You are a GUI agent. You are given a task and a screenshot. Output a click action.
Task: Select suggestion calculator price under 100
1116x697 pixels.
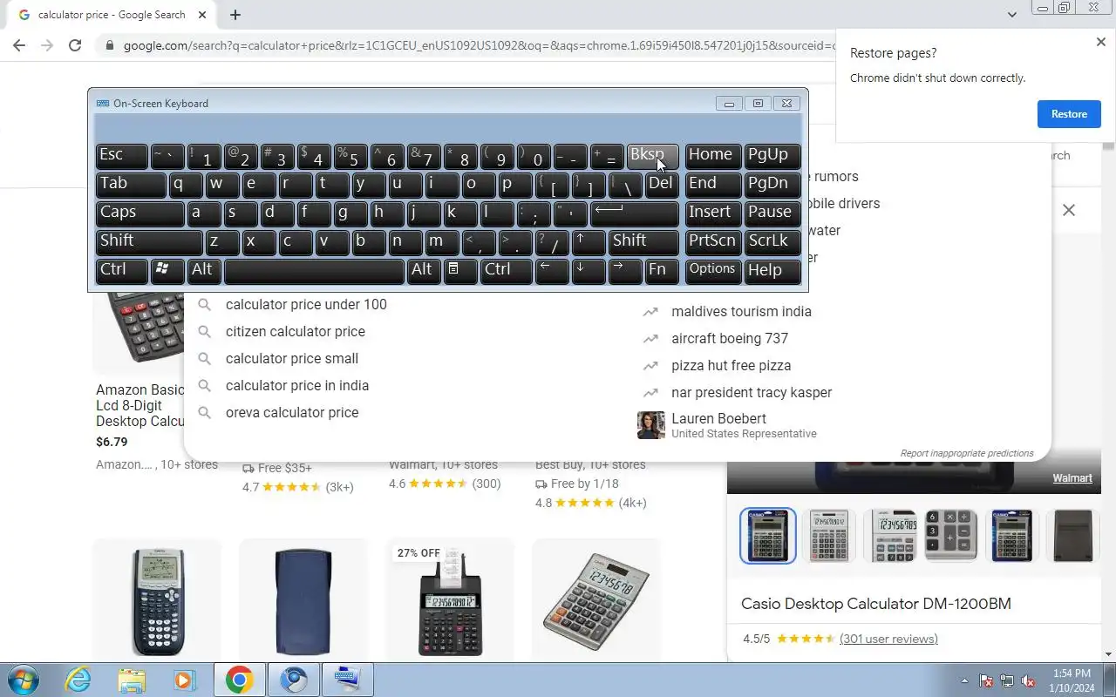[x=306, y=305]
